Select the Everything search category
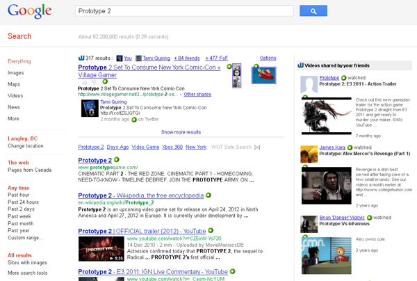The height and width of the screenshot is (281, 417). click(19, 61)
